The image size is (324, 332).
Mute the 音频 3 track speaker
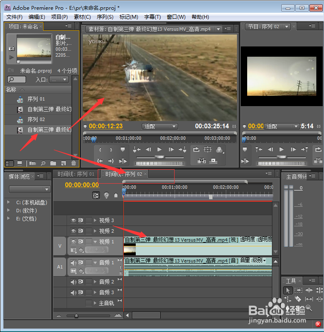[73, 292]
